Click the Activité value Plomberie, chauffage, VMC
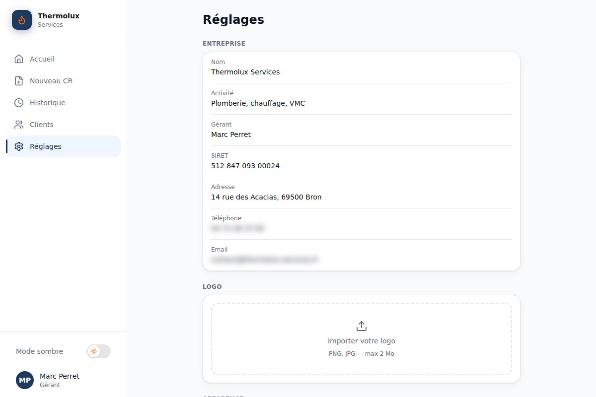Screen dimensions: 596x397 [x=258, y=103]
